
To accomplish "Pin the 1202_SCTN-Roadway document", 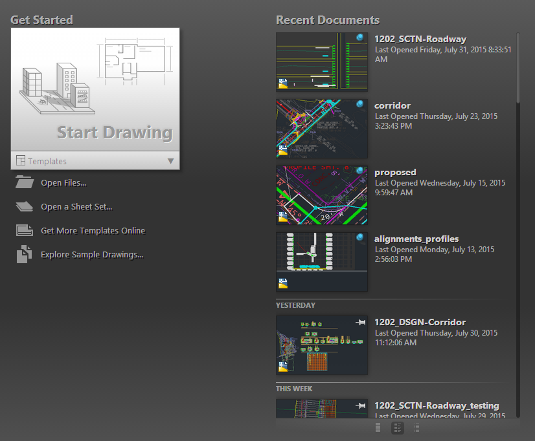I will click(x=360, y=38).
